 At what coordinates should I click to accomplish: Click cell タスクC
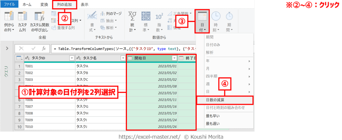point(101,79)
